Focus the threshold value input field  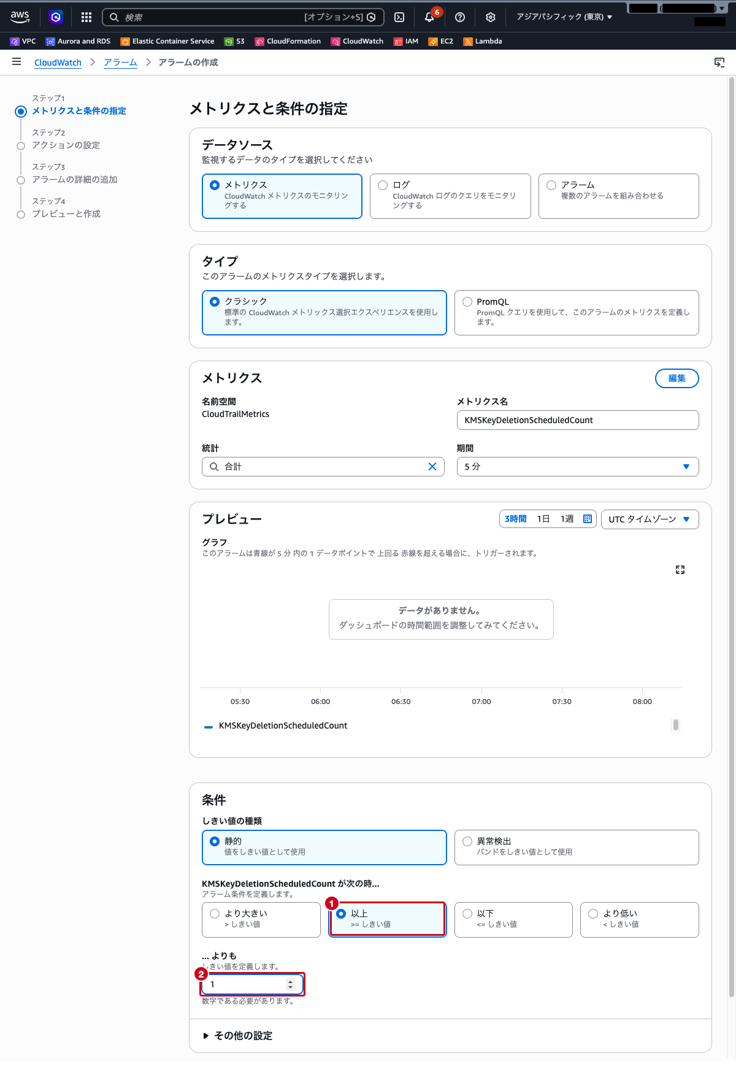(252, 984)
